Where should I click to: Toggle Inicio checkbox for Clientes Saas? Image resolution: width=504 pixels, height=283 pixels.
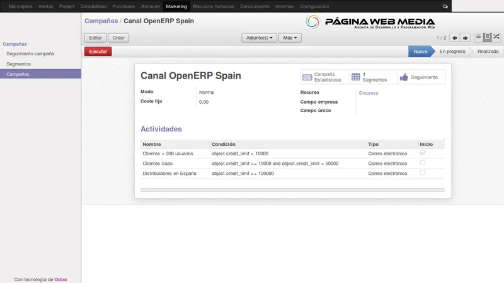[x=423, y=163]
